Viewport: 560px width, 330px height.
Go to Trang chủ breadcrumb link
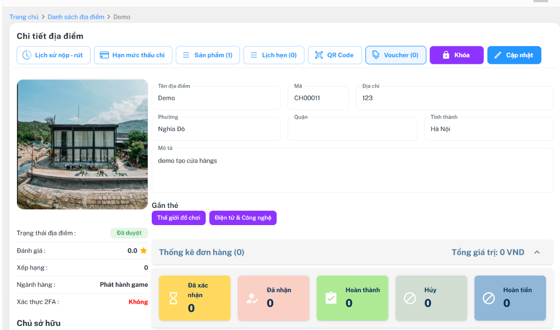[24, 17]
